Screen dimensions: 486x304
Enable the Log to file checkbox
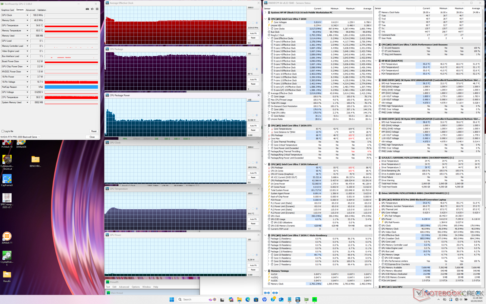[x=3, y=131]
